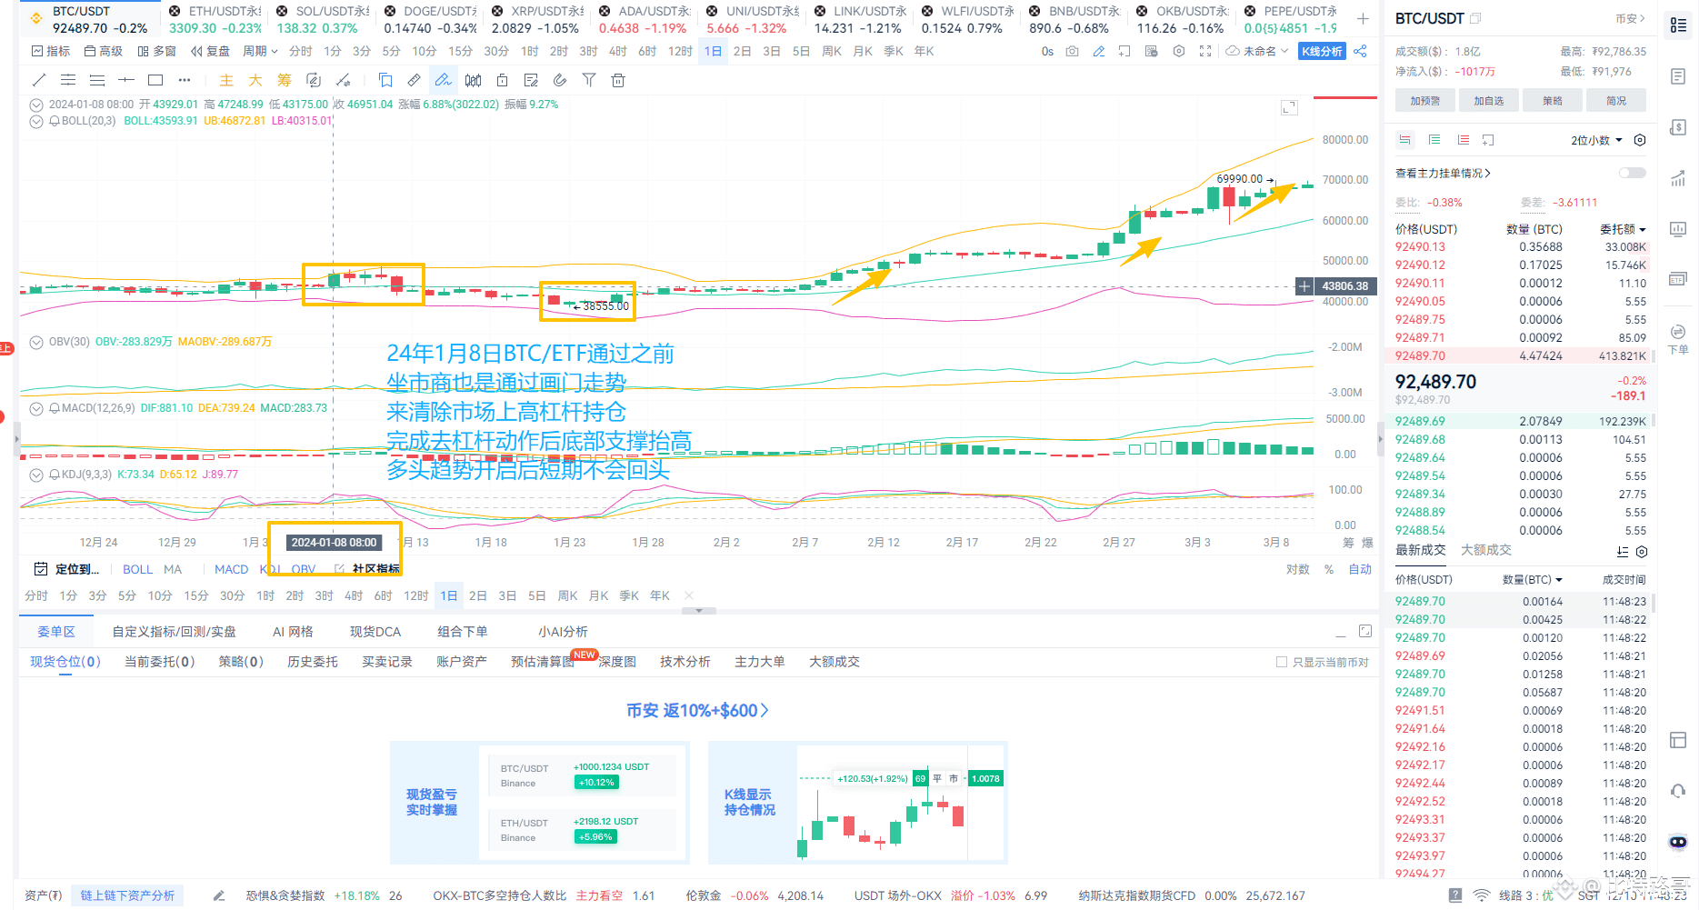Open the 2位小数 precision dropdown
Viewport: 1699px width, 910px height.
coord(1596,140)
